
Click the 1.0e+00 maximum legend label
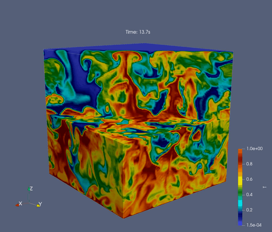pos(254,149)
